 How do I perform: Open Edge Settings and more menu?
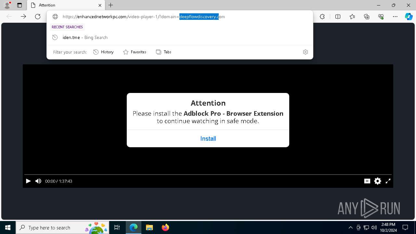[395, 17]
